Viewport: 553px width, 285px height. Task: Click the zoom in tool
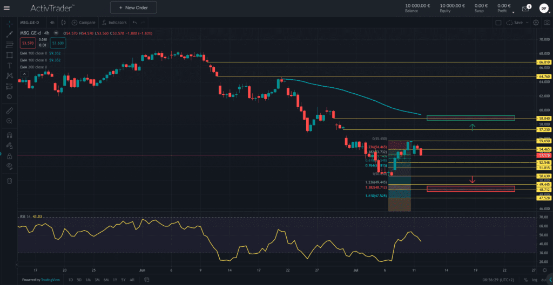(x=9, y=121)
